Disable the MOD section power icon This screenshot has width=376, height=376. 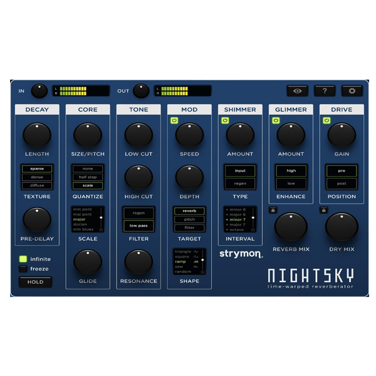pyautogui.click(x=174, y=120)
